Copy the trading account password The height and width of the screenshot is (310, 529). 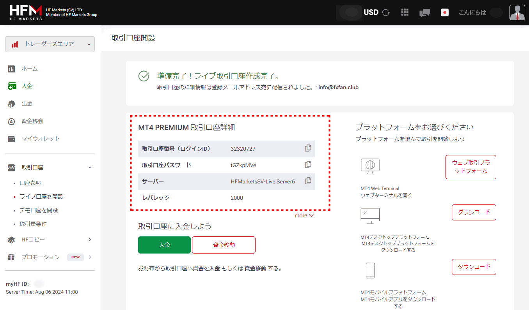click(x=308, y=164)
